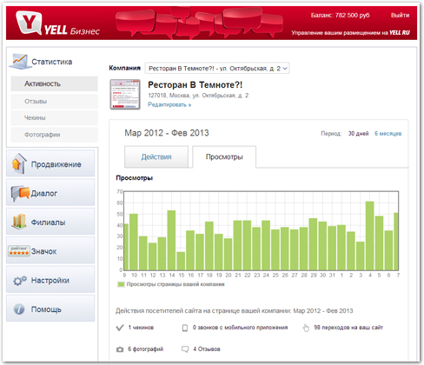The height and width of the screenshot is (365, 424).
Task: Click the company address line 127018, Москва
Action: 198,96
